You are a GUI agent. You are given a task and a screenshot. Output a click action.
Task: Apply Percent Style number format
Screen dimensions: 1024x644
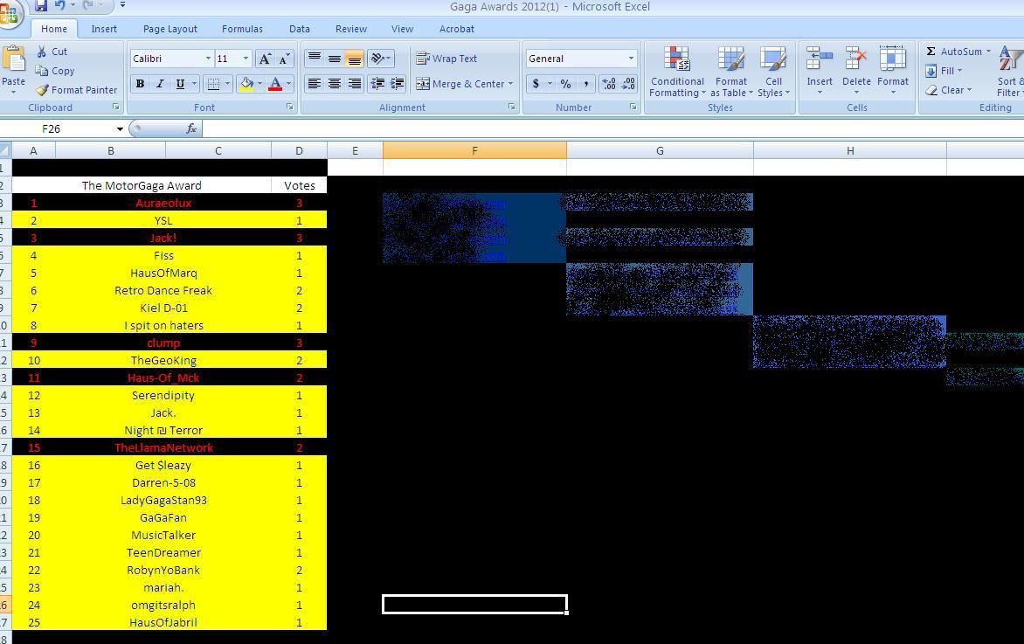tap(565, 84)
